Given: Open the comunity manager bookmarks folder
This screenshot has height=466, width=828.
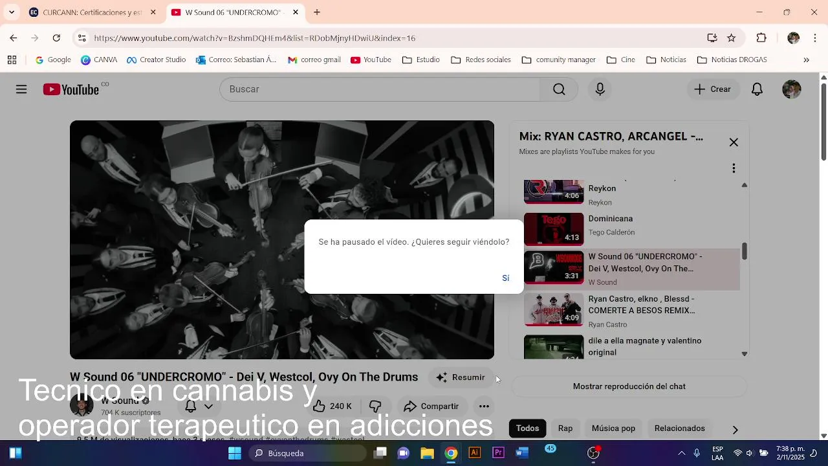Looking at the screenshot, I should tap(558, 60).
